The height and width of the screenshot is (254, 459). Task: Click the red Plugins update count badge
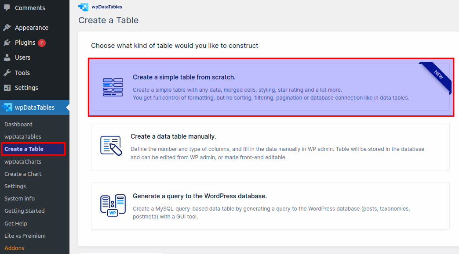(41, 42)
